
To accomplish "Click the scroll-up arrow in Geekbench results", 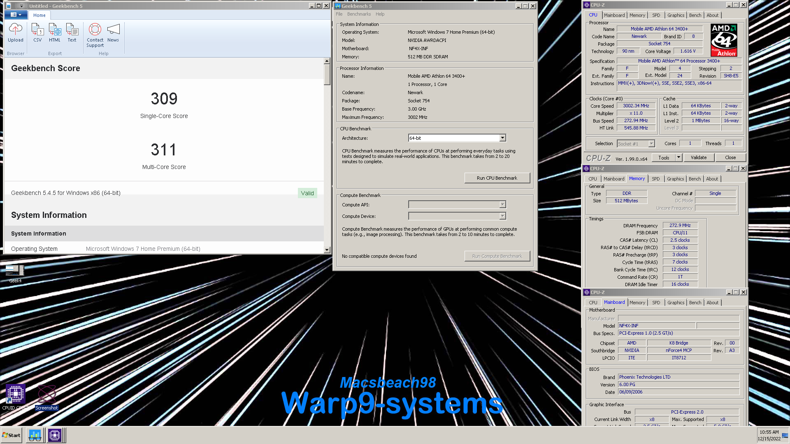I will (327, 61).
